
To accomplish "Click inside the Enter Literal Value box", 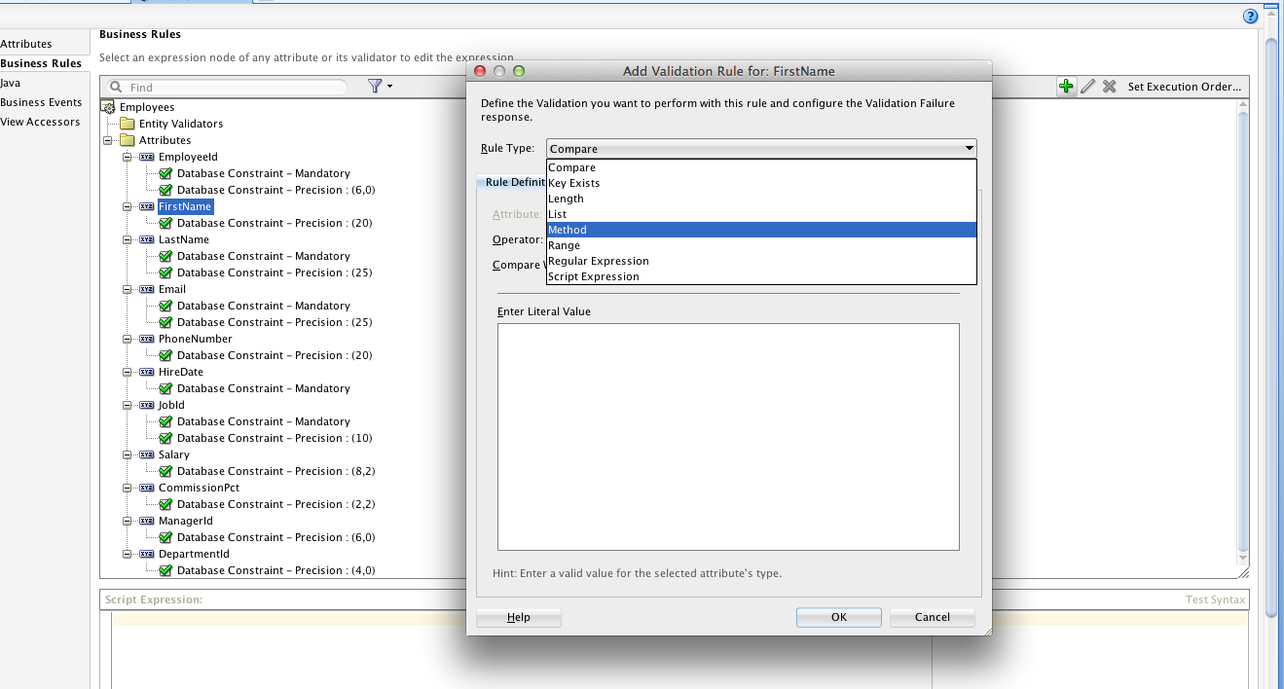I will click(x=727, y=436).
